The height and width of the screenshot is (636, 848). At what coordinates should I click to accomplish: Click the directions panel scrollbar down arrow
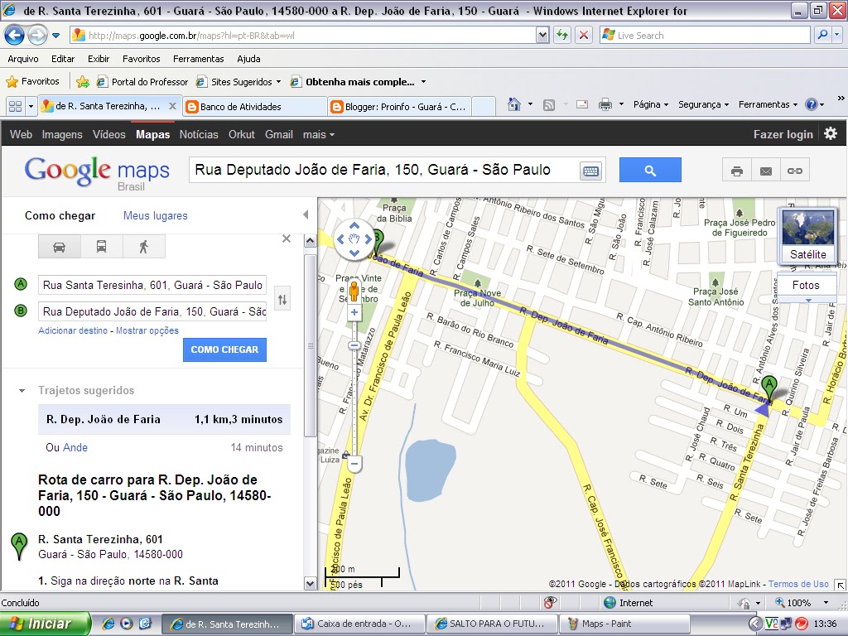(x=310, y=584)
